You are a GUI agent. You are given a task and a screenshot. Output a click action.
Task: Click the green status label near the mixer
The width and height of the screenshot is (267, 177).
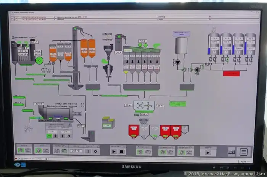click(x=178, y=103)
